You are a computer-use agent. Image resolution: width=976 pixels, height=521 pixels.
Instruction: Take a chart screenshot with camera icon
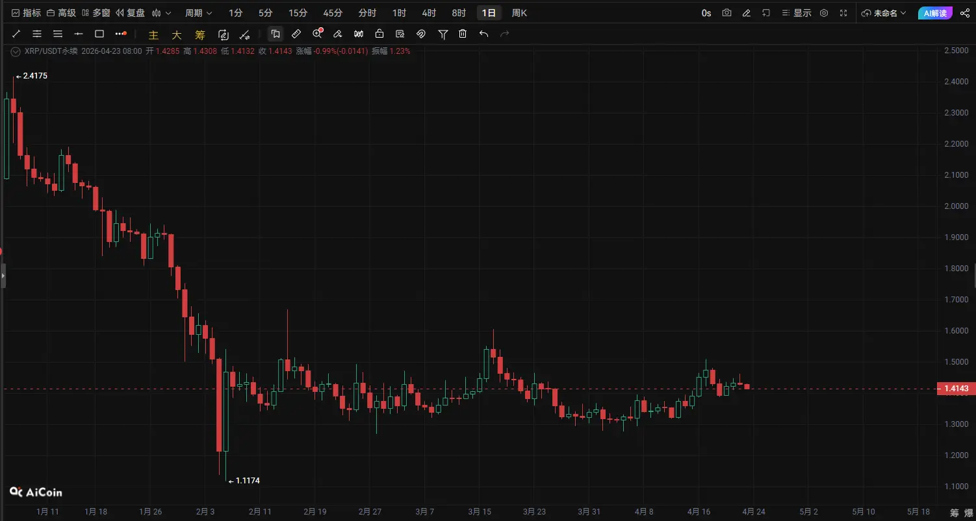pos(726,13)
